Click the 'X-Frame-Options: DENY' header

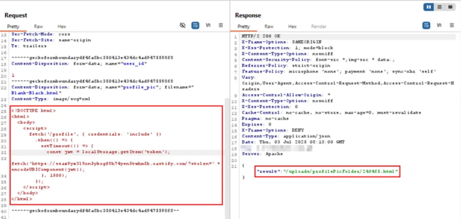click(x=273, y=130)
